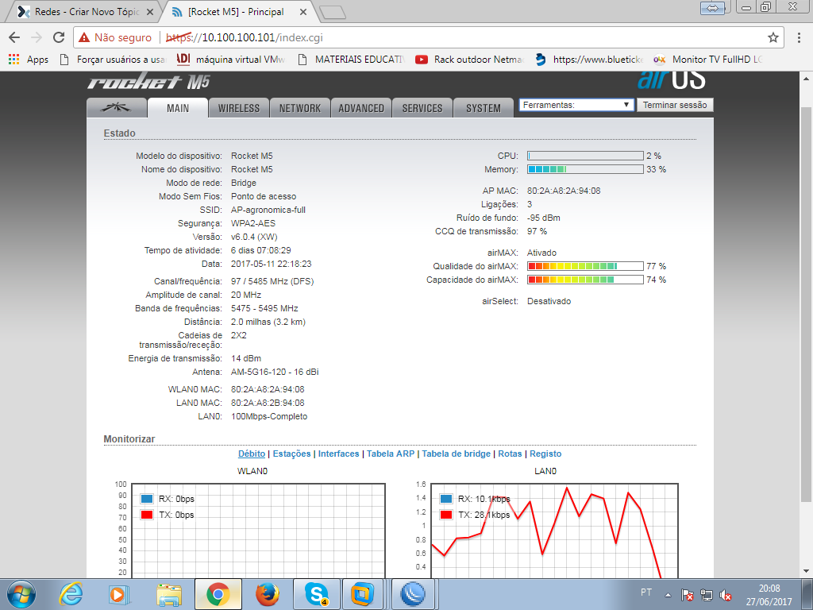Open the Rotas link
Image resolution: width=813 pixels, height=610 pixels.
coord(510,454)
